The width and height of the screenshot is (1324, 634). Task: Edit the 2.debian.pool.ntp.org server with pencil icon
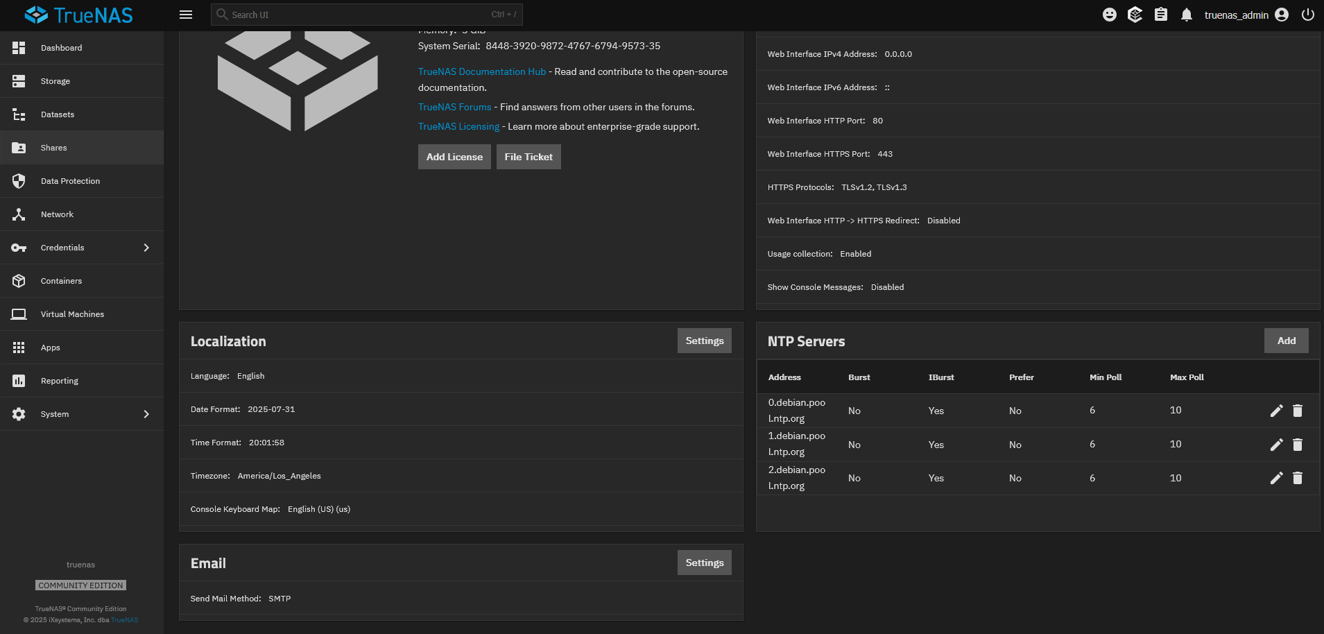1276,478
